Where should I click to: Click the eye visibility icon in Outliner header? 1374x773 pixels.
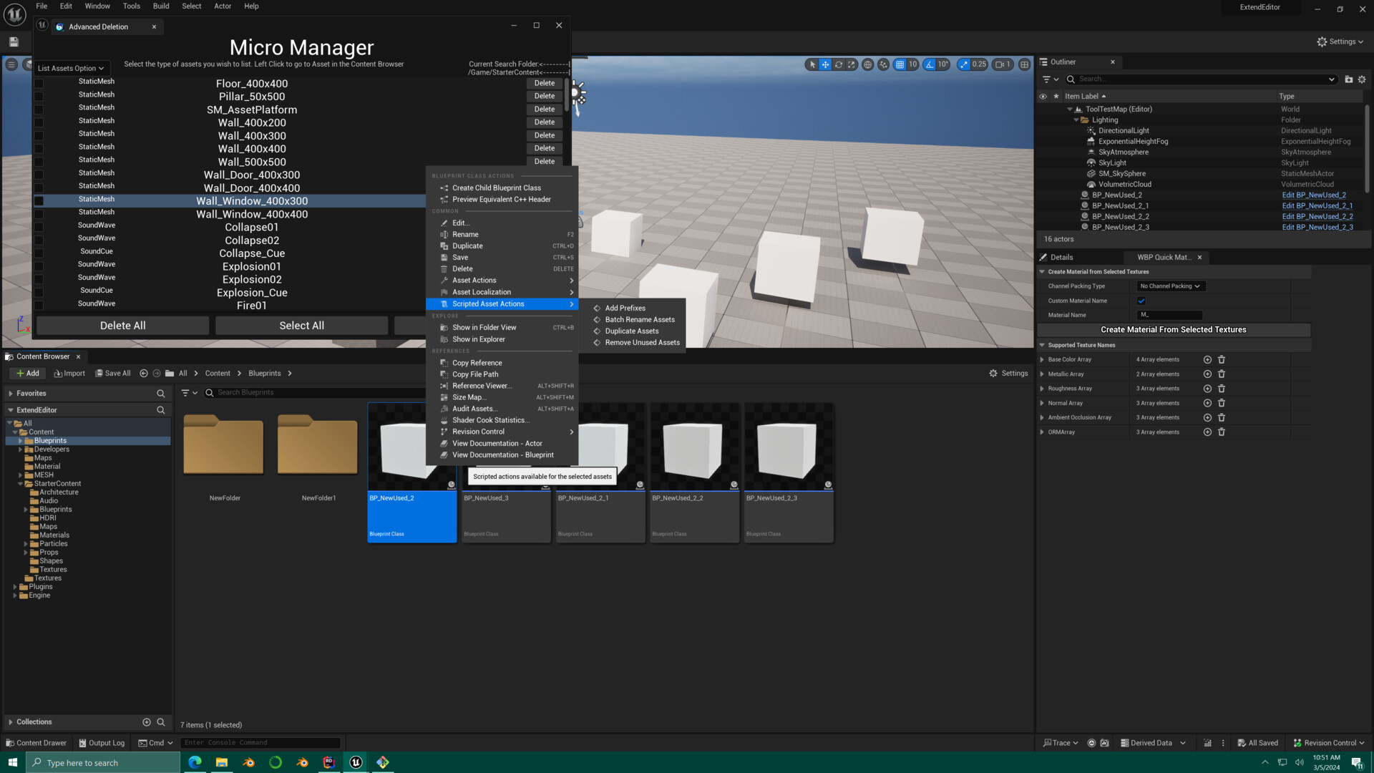(1043, 96)
